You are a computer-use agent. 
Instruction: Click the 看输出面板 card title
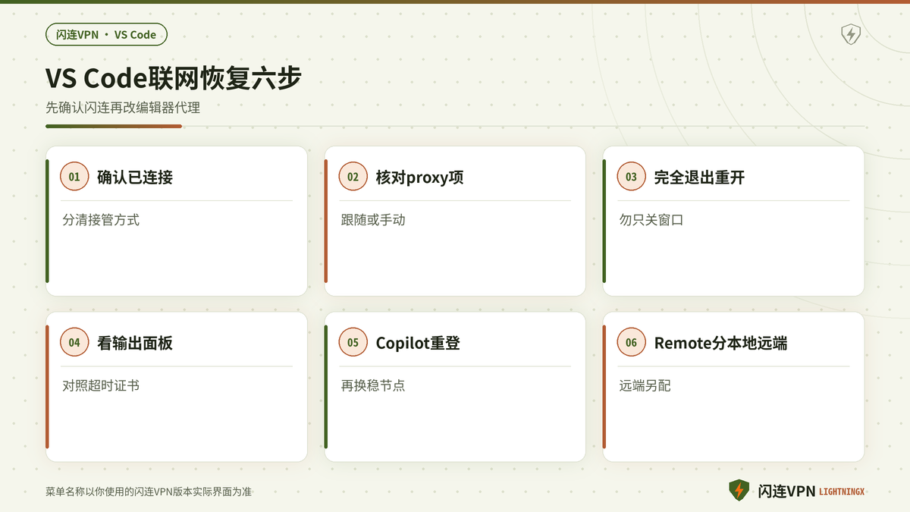[135, 344]
